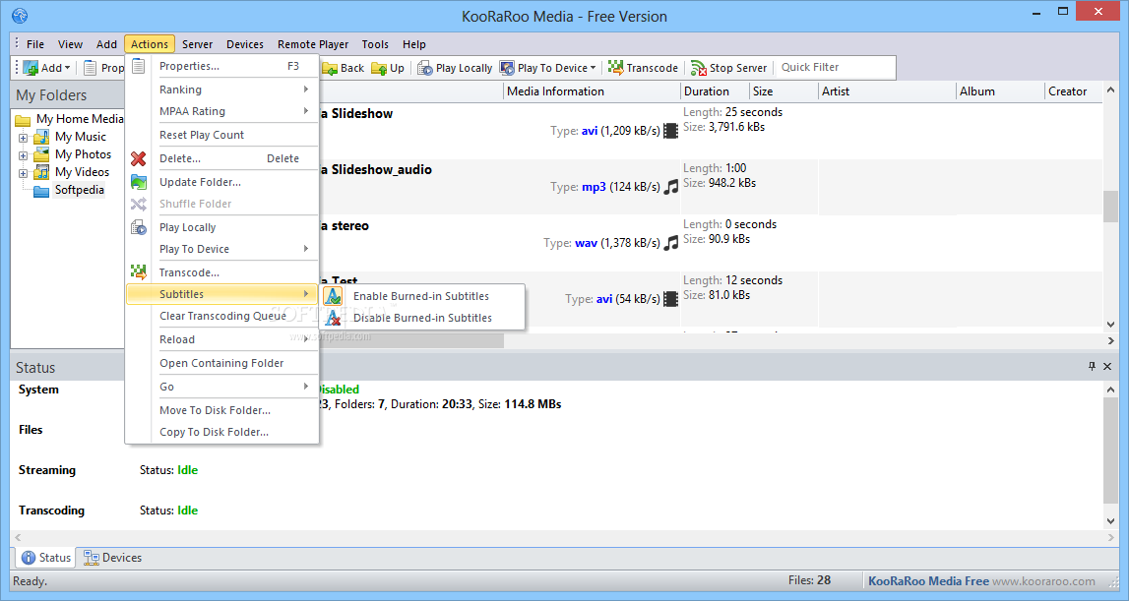Click the Stop Server toolbar icon

[699, 68]
